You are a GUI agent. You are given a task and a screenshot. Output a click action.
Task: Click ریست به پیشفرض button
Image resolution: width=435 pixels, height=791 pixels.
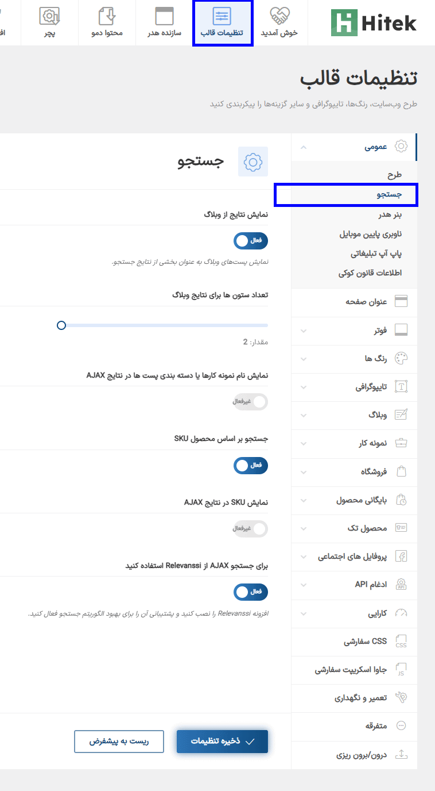[x=119, y=741]
